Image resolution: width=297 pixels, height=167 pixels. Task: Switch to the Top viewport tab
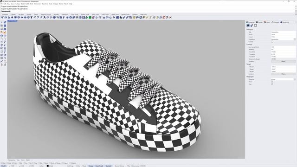coord(19,160)
